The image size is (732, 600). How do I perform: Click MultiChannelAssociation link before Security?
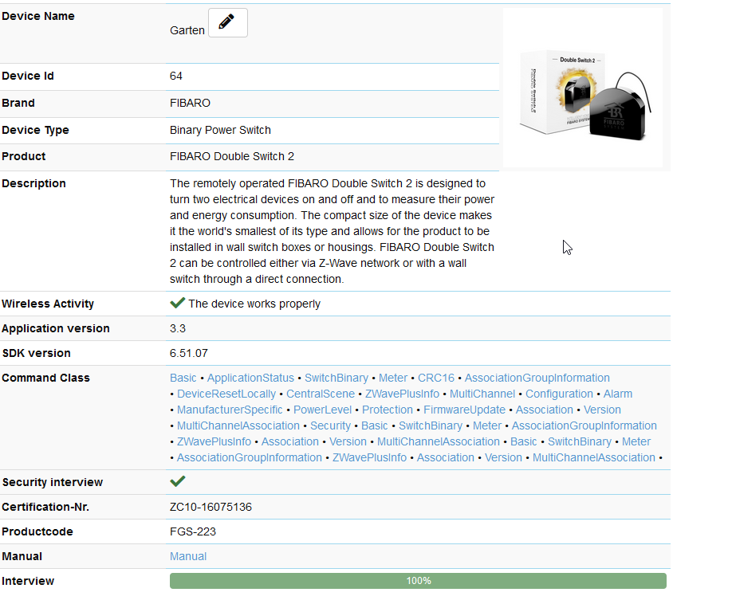tap(238, 425)
